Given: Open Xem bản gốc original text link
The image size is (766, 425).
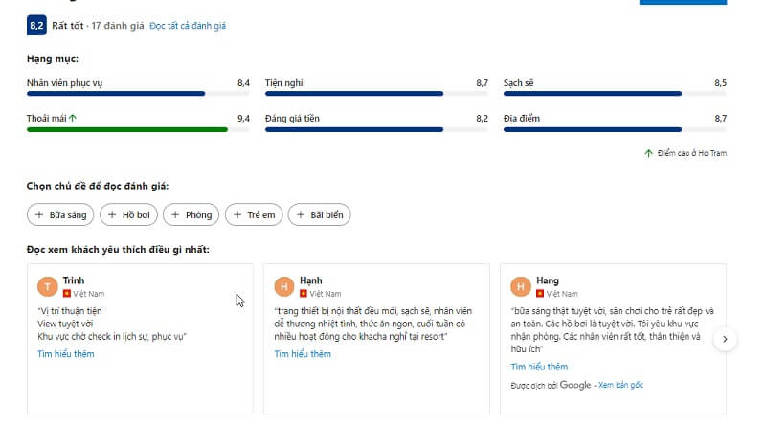Looking at the screenshot, I should [620, 385].
